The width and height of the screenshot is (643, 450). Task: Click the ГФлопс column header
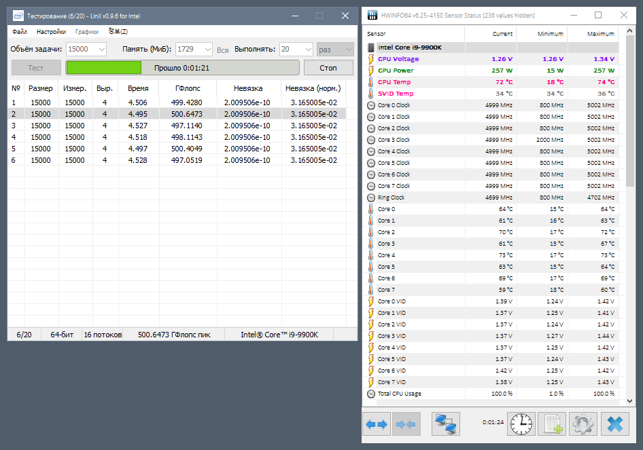(x=188, y=88)
